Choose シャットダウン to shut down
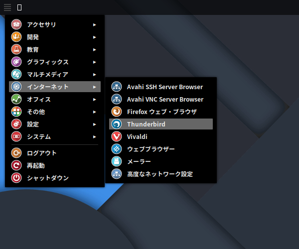The height and width of the screenshot is (249, 299). click(x=55, y=178)
